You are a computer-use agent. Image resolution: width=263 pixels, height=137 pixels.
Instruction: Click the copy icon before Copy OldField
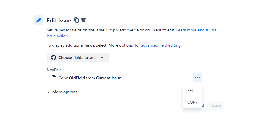pos(54,78)
